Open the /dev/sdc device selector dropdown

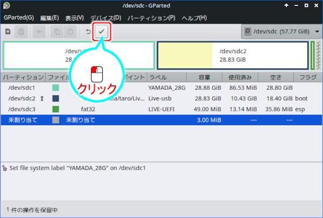point(282,32)
